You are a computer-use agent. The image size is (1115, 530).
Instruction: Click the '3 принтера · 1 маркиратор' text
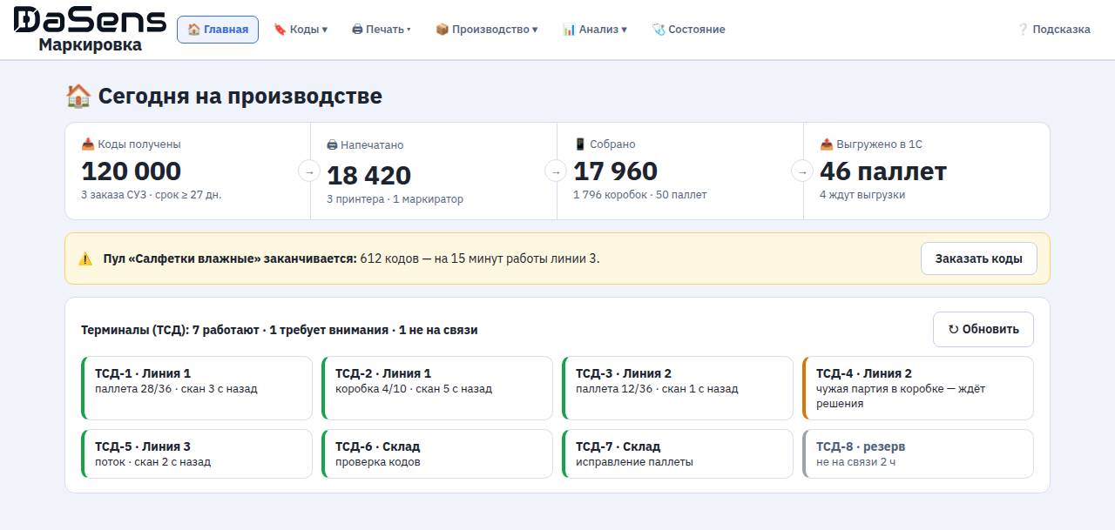(395, 199)
